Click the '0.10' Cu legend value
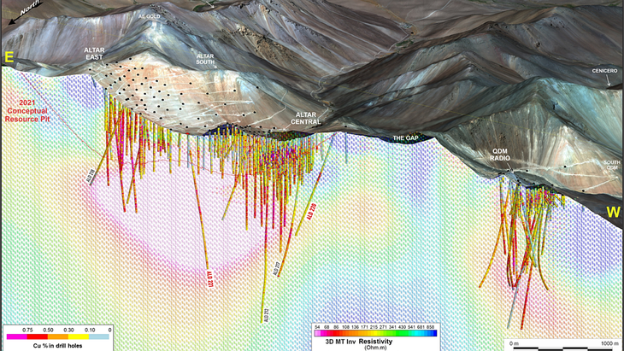624x351 pixels. [x=90, y=330]
